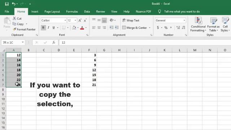Open Format as Table gallery
The width and height of the screenshot is (231, 130).
tap(213, 25)
